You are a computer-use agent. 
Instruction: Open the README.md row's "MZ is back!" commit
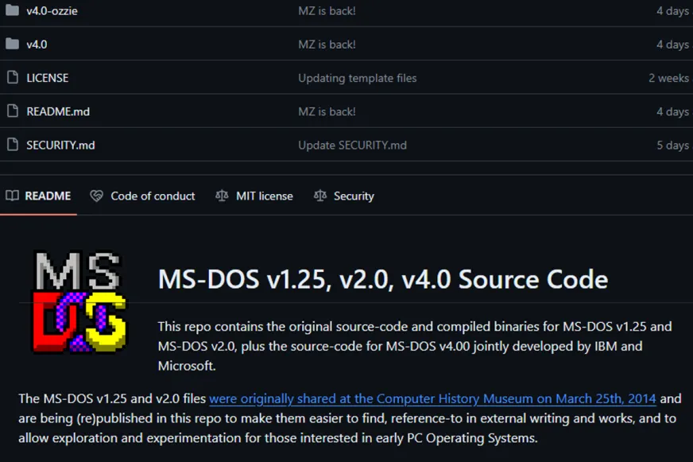pyautogui.click(x=327, y=111)
